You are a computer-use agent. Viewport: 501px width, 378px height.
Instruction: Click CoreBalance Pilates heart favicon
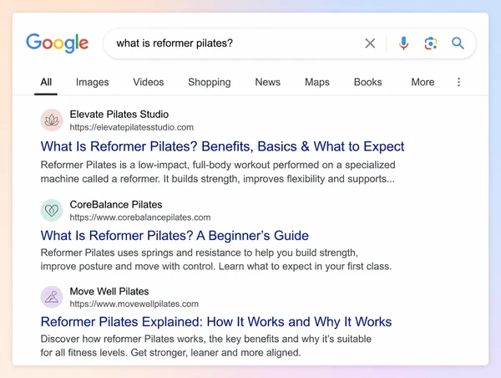(x=52, y=210)
